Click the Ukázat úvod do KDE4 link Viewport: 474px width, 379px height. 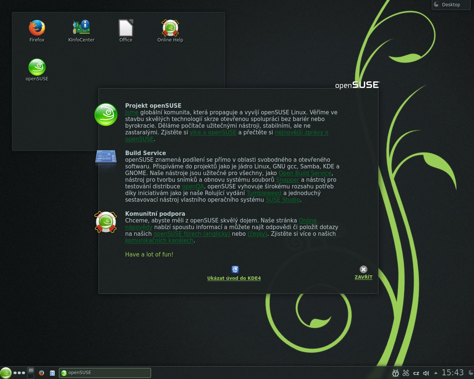pos(234,278)
